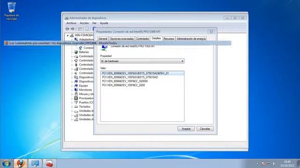Viewport: 300px width, 168px height.
Task: Click network adapter icon inside the Properties dialog
Action: tap(104, 48)
